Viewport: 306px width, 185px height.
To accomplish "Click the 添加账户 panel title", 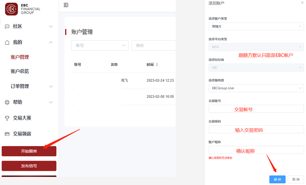I will [x=216, y=3].
